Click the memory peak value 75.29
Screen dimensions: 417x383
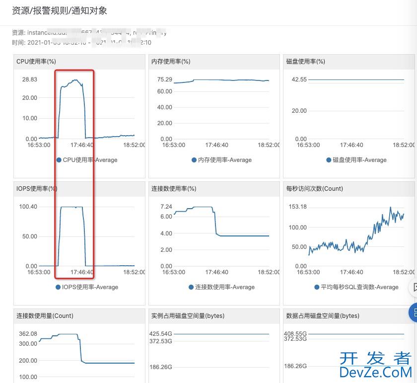point(165,79)
